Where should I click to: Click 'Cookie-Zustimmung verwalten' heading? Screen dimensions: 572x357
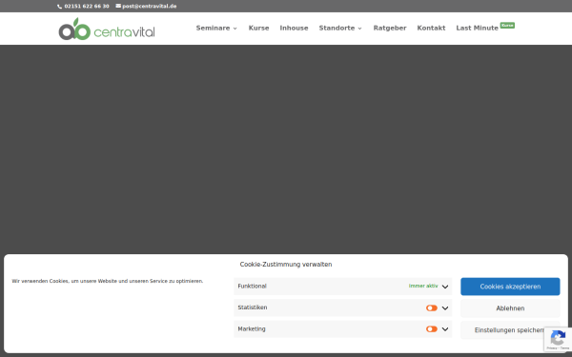286,265
